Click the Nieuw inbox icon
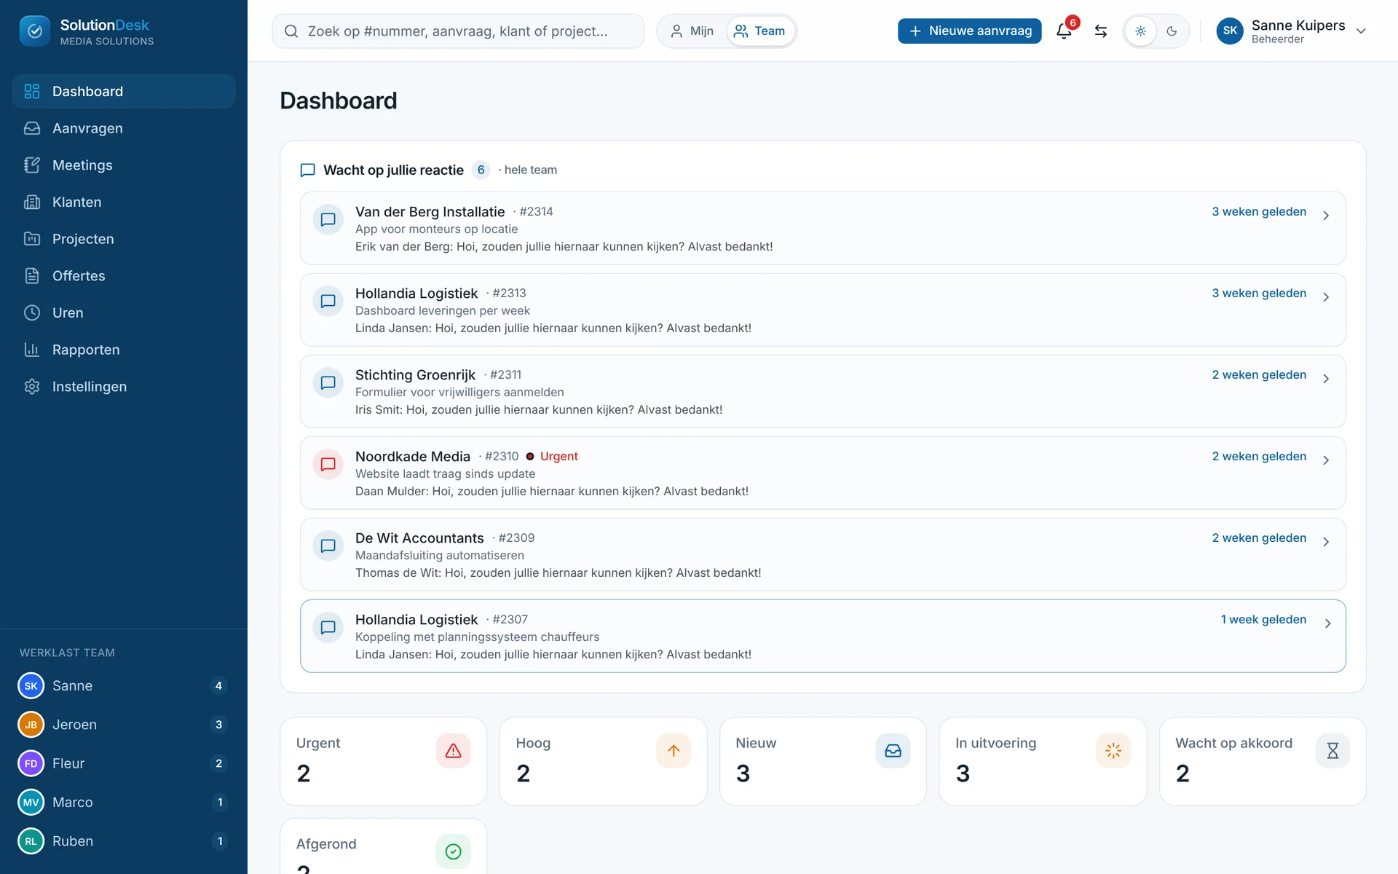Image resolution: width=1398 pixels, height=874 pixels. [893, 750]
